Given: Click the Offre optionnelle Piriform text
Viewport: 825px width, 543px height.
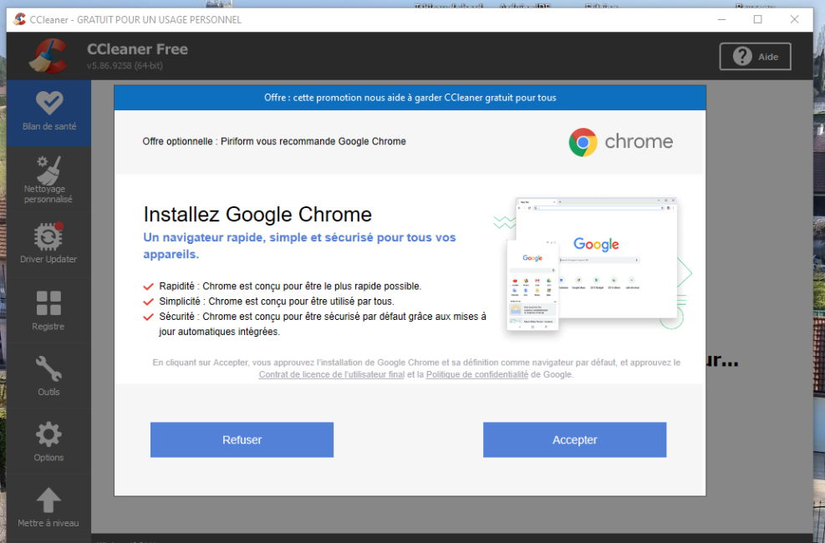Looking at the screenshot, I should pos(274,141).
